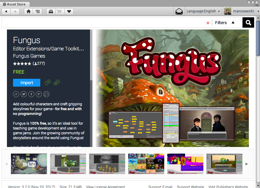Add Fungus to wishlist
The height and width of the screenshot is (188, 260).
(48, 83)
